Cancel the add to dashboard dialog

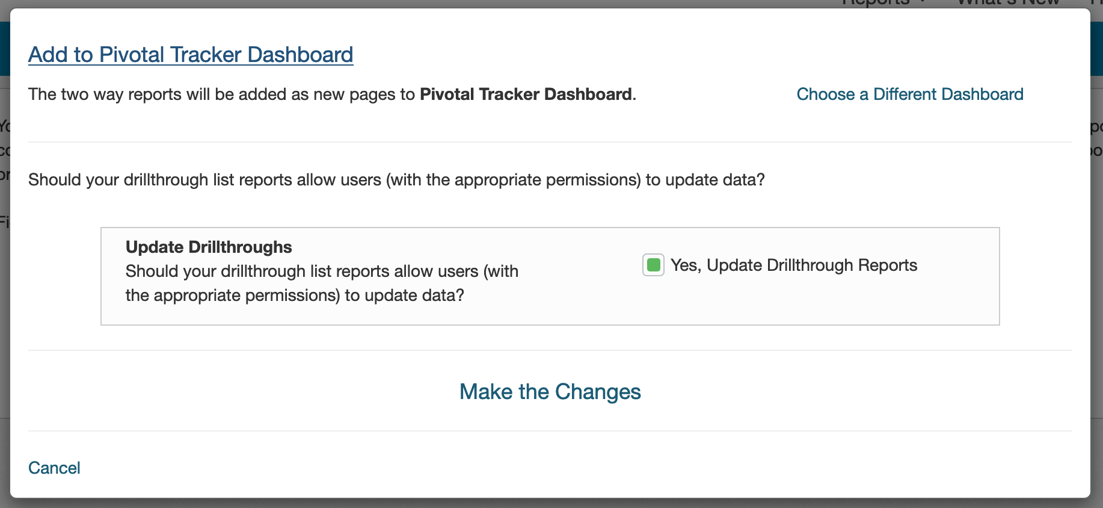click(54, 468)
